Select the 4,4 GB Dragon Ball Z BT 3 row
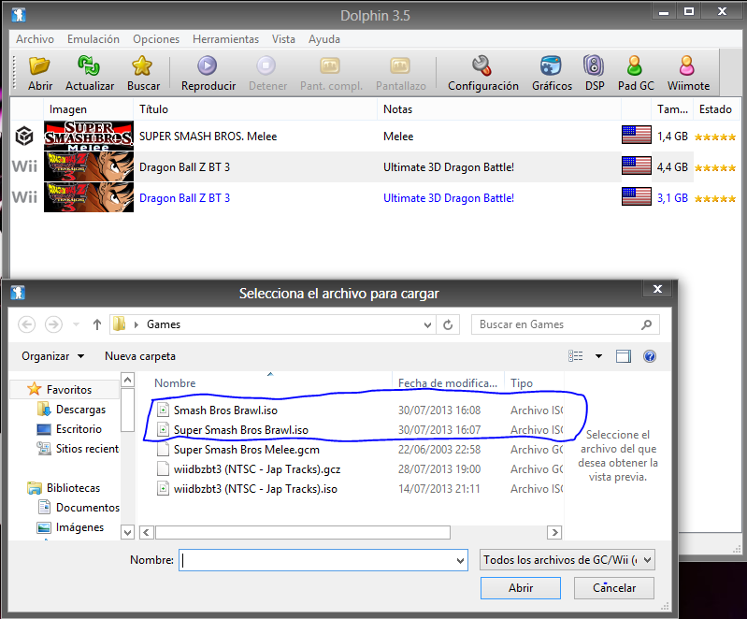747x619 pixels. pyautogui.click(x=376, y=166)
